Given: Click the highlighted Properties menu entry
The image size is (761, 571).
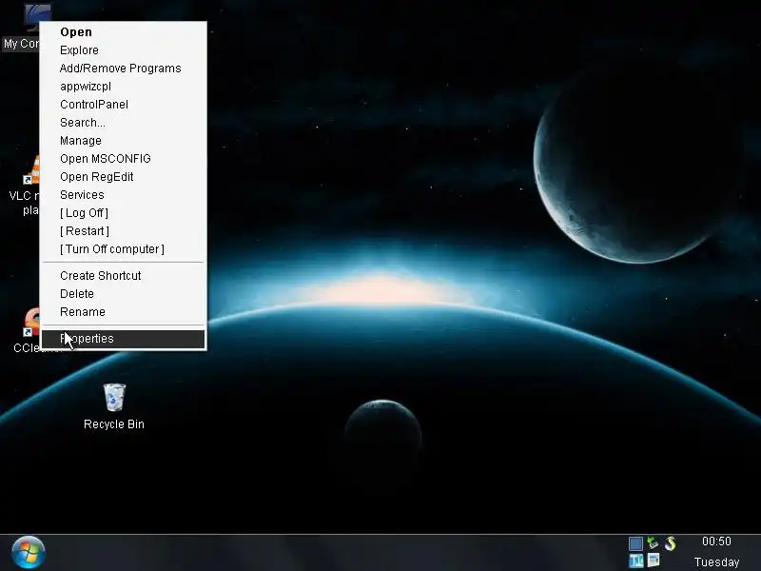Looking at the screenshot, I should [x=124, y=339].
